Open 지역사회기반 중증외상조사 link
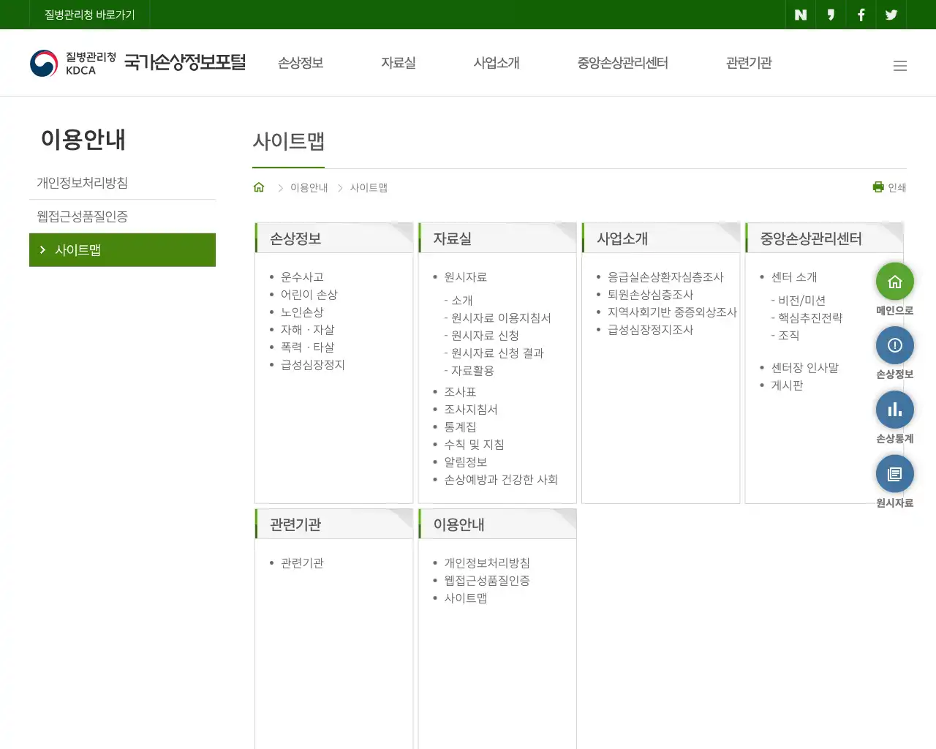 [x=673, y=312]
